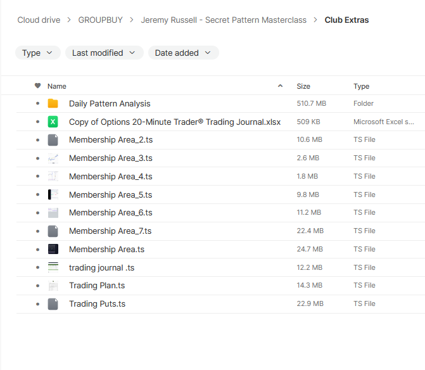Click the 509 KB size value
Image resolution: width=425 pixels, height=370 pixels.
[308, 122]
